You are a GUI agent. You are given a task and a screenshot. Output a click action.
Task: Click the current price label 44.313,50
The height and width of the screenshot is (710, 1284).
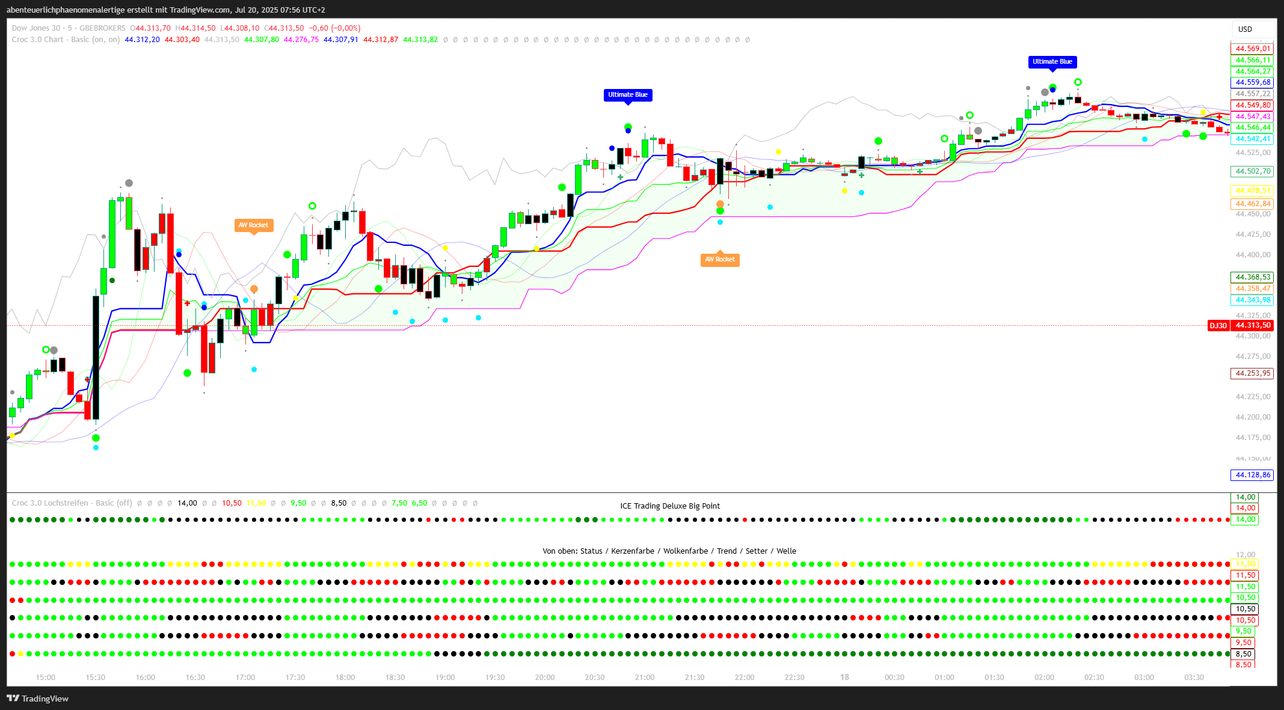tap(1253, 326)
